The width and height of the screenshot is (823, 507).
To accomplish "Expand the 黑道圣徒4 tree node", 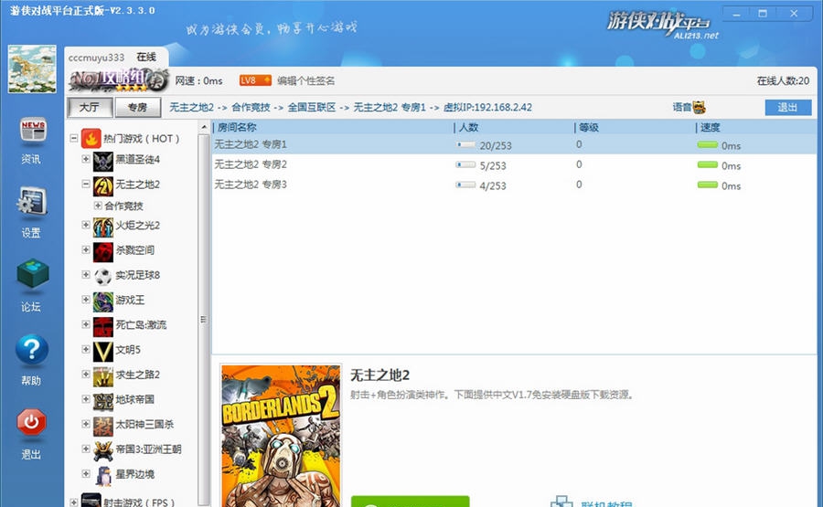I will (x=86, y=159).
